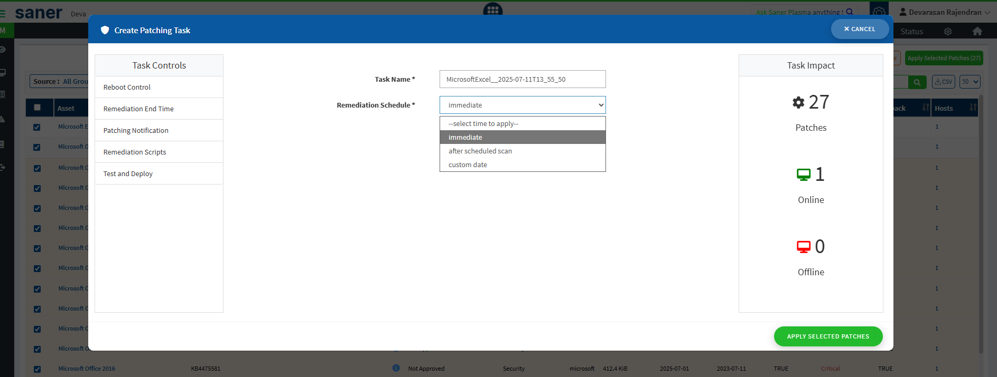Click the Asset column header
Screen dimensions: 997x377
(x=66, y=108)
